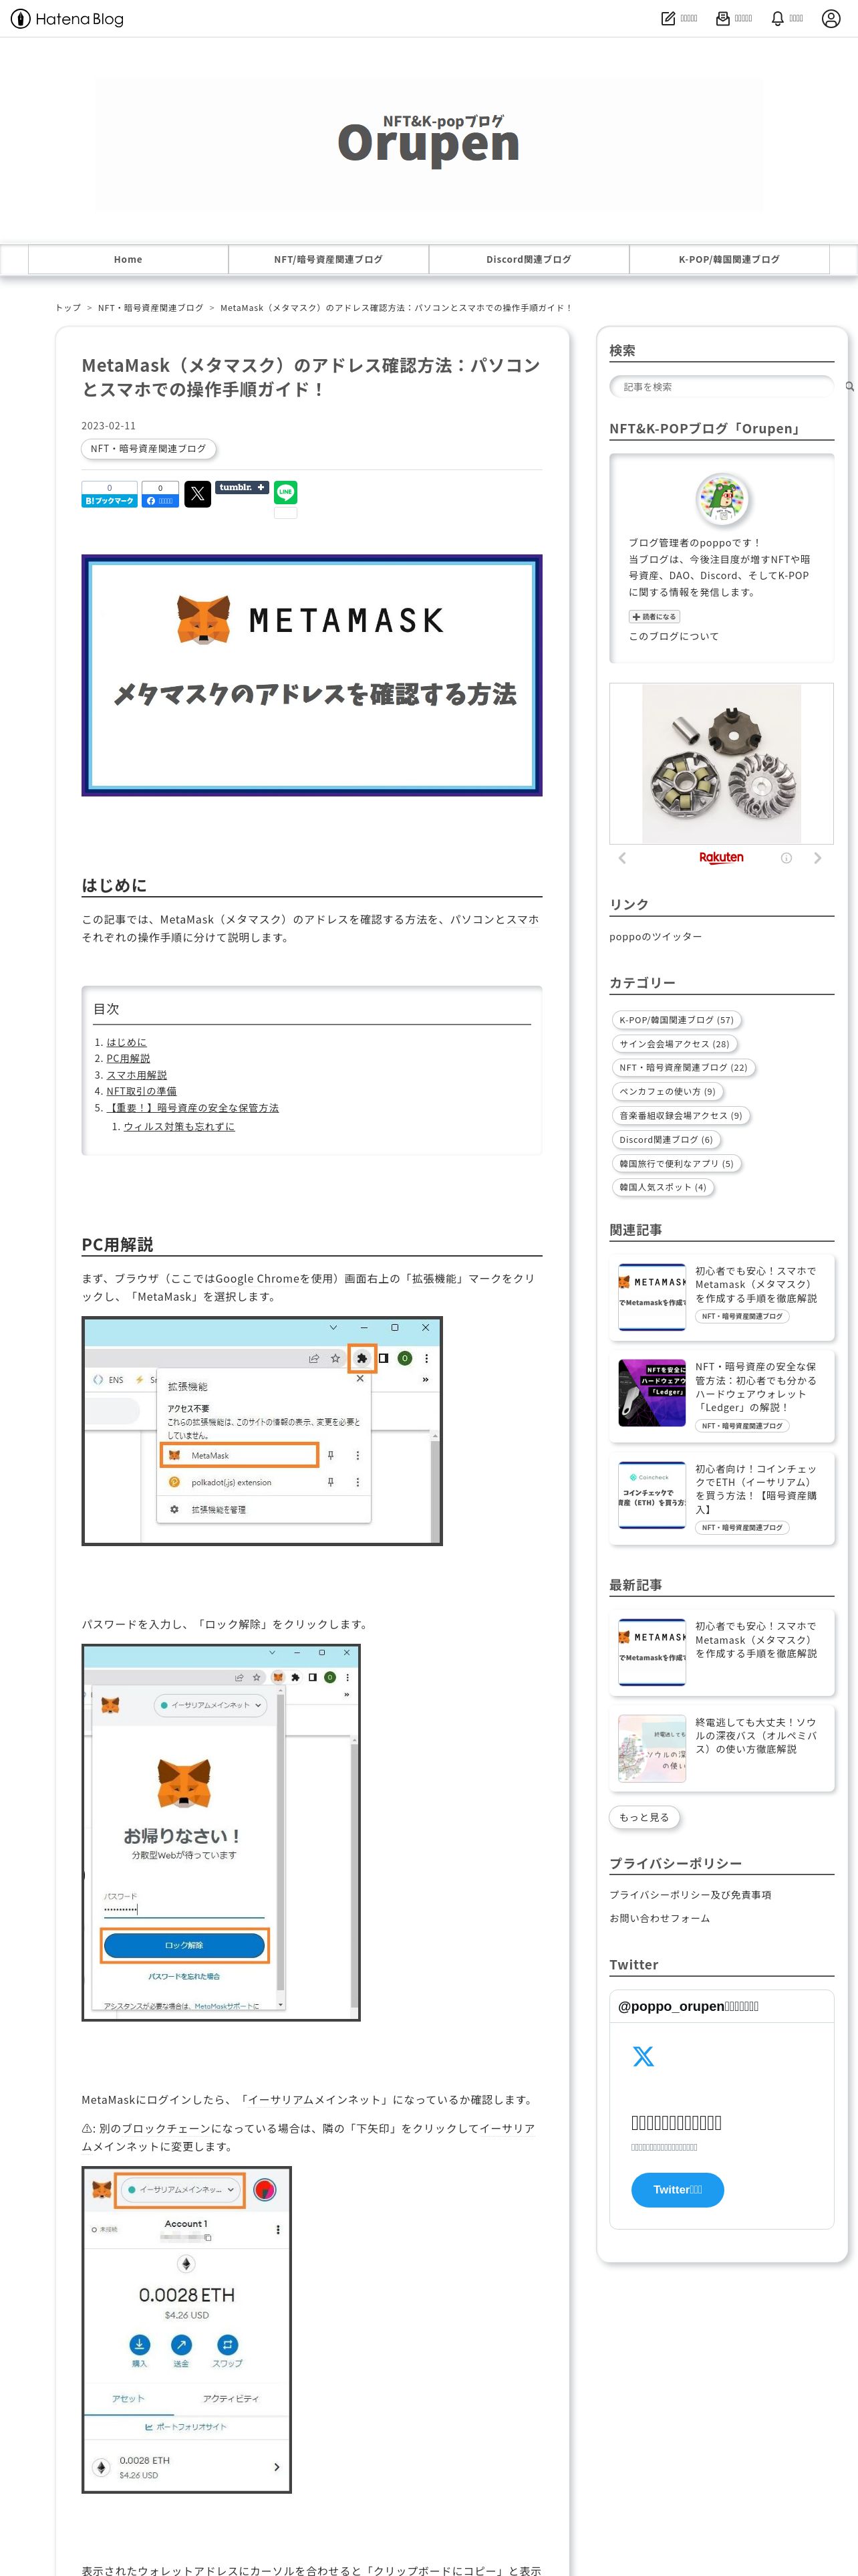Select 音楽番組収録会場アクセス (9) category

tap(680, 1116)
